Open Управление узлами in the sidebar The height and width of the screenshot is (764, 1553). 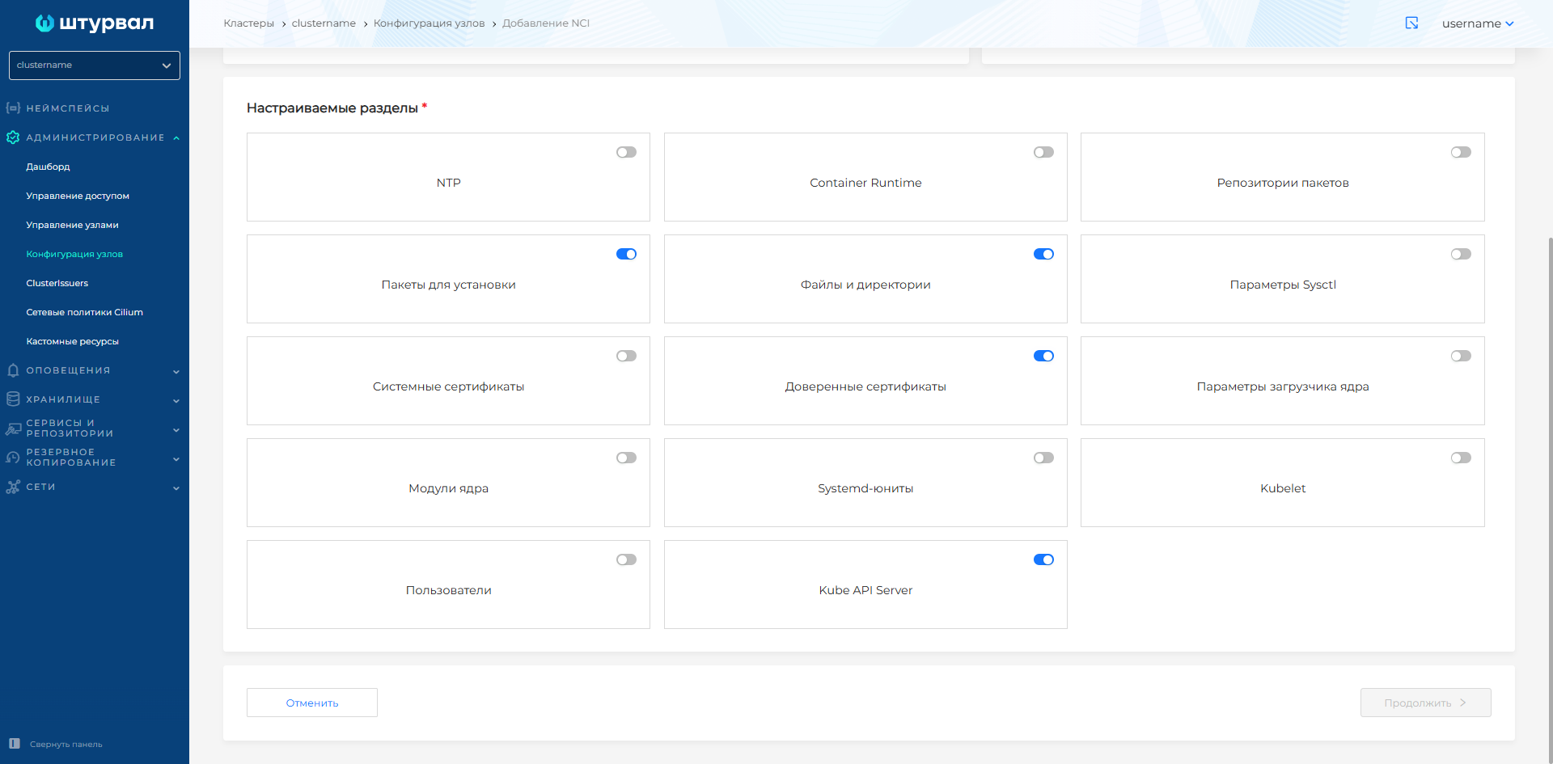(x=72, y=225)
